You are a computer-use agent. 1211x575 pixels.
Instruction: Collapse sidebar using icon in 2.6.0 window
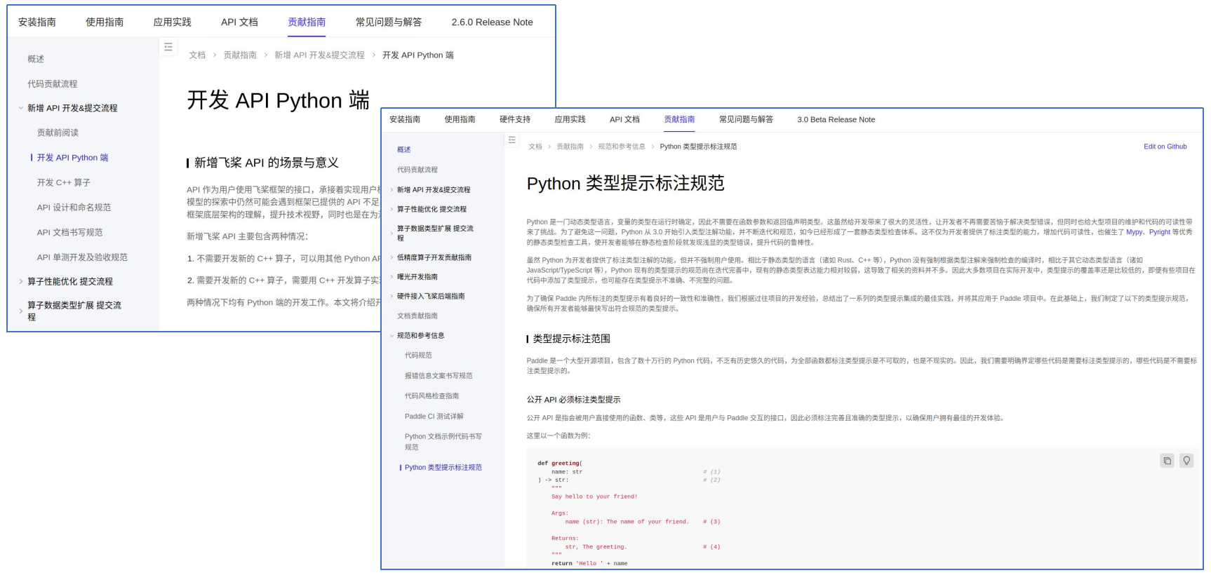pyautogui.click(x=168, y=47)
